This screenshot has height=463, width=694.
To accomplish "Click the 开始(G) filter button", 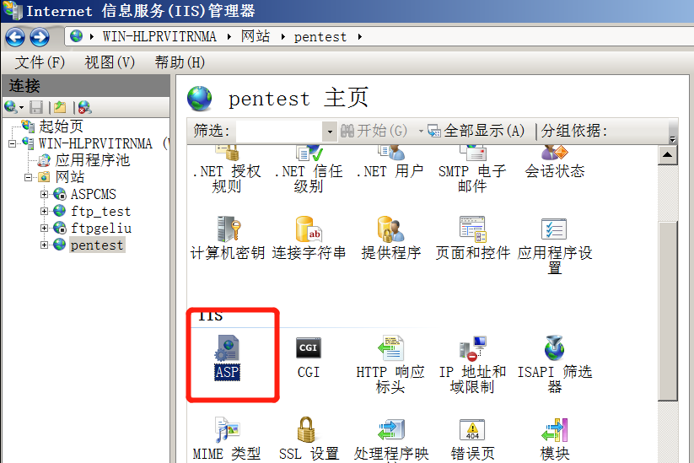I will pos(374,131).
